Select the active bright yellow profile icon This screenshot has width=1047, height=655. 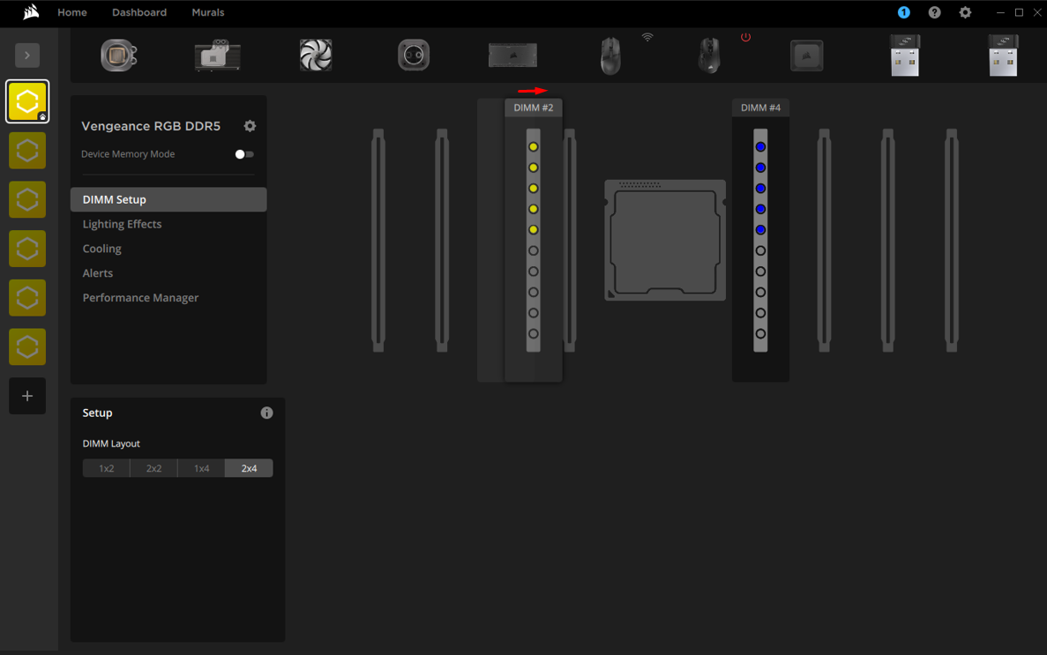[x=27, y=101]
